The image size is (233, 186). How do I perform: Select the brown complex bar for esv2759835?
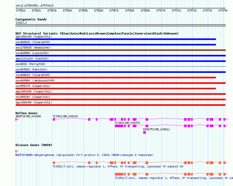[120, 50]
